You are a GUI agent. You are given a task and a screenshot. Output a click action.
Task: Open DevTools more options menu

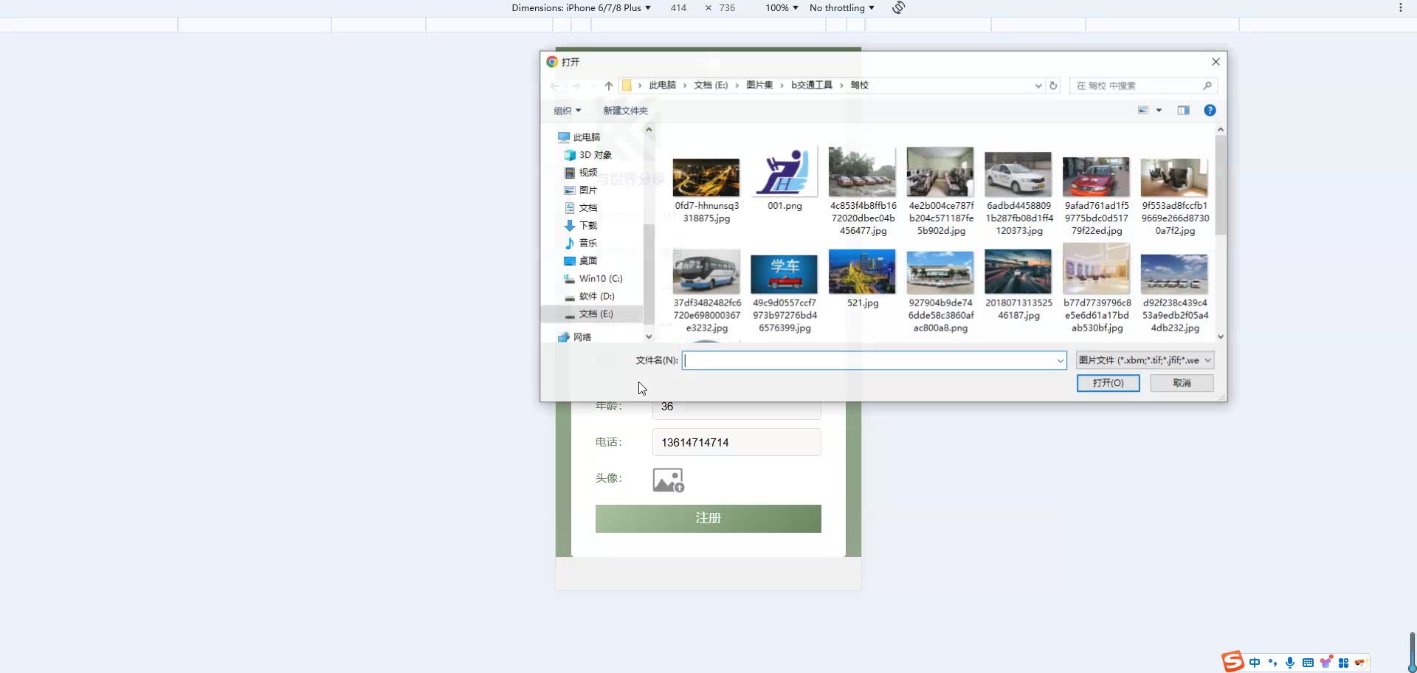(1400, 8)
